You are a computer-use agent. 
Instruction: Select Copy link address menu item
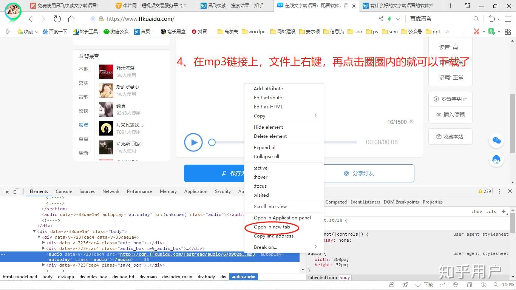click(284, 236)
